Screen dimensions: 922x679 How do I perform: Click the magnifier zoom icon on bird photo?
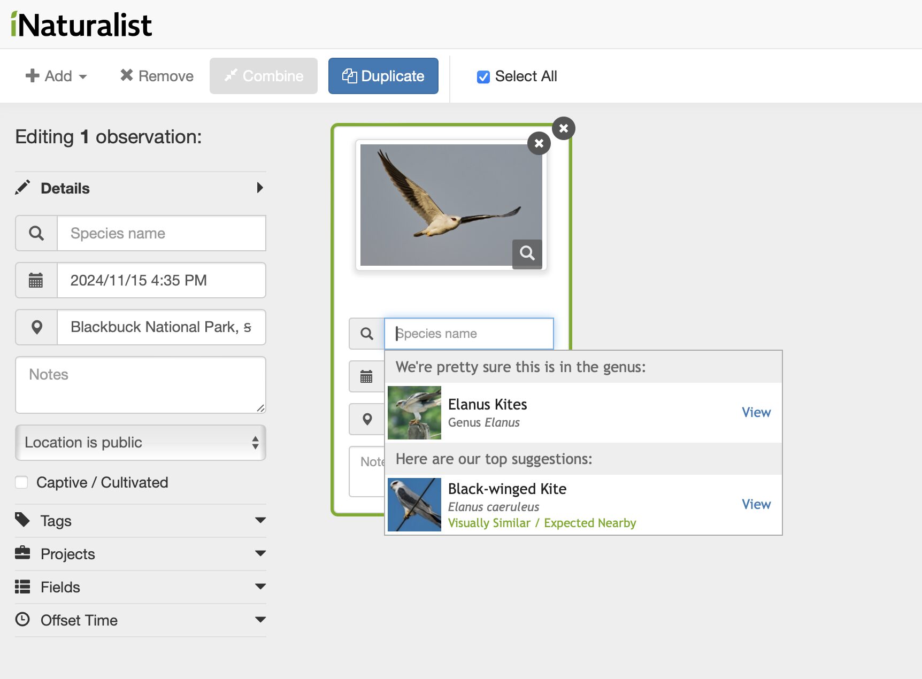(527, 253)
